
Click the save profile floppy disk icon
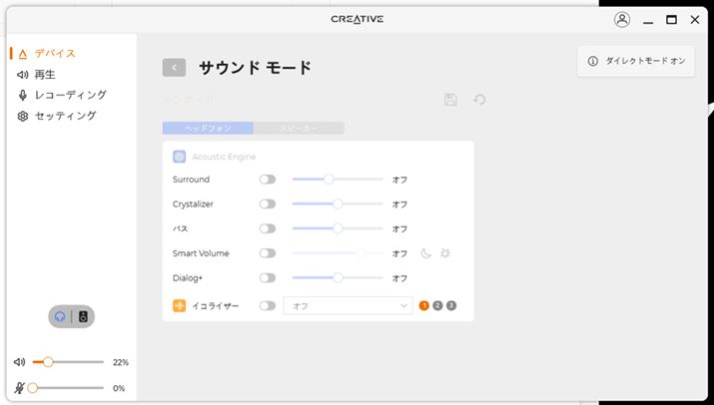(x=451, y=100)
